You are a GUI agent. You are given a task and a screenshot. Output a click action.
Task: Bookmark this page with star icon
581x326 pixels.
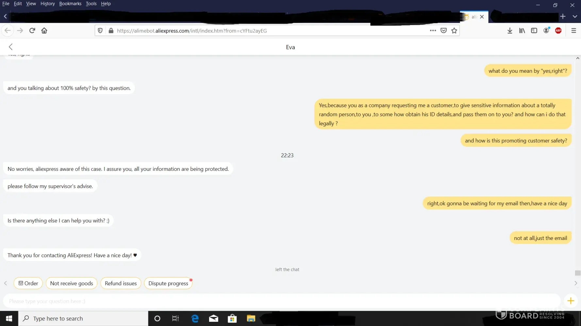point(454,31)
